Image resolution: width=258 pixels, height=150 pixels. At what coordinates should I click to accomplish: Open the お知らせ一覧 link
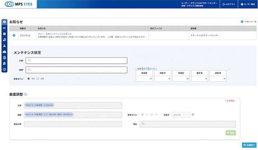pos(248,22)
